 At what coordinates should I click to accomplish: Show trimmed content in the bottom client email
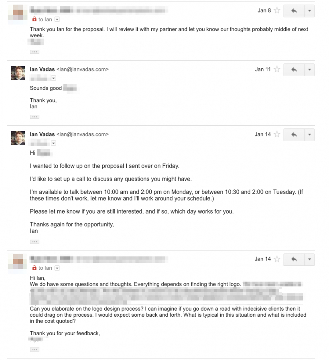click(35, 349)
